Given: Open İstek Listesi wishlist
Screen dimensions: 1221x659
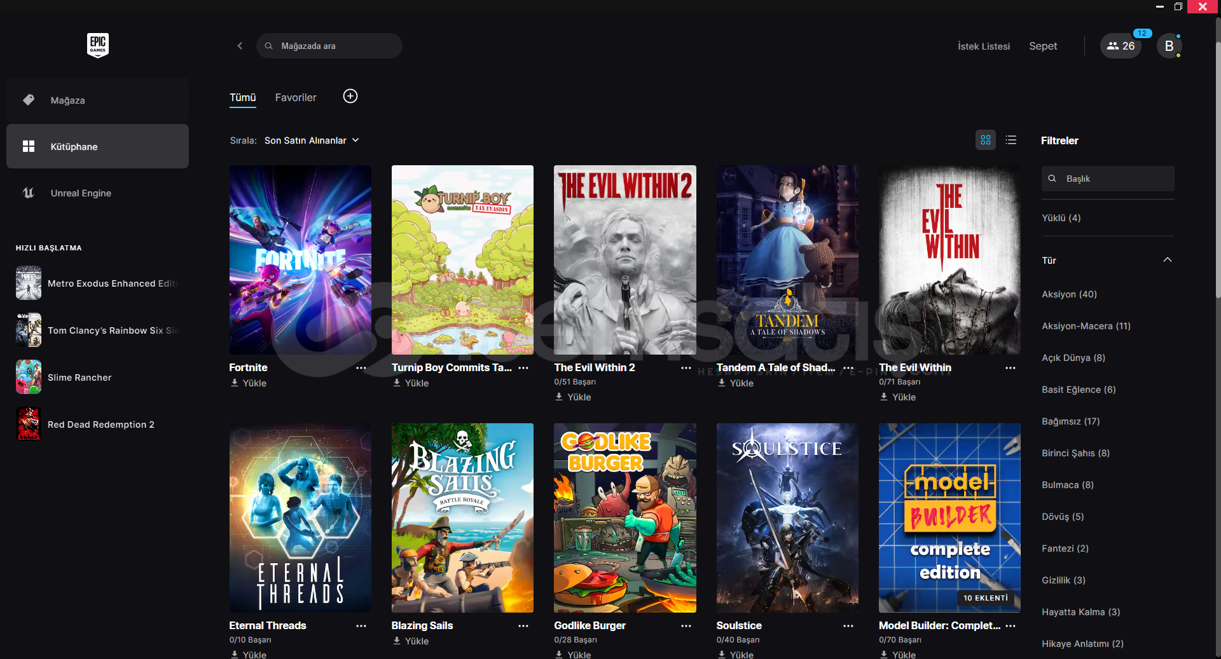Looking at the screenshot, I should (984, 46).
